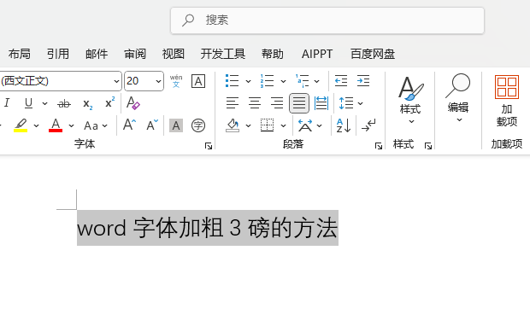Toggle superscript formatting
The height and width of the screenshot is (326, 530).
tap(110, 102)
